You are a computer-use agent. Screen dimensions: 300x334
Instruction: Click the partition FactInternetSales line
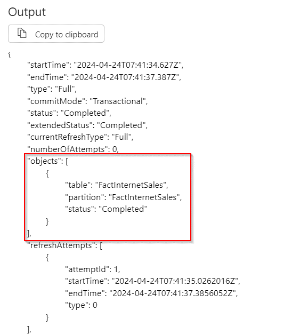(124, 197)
